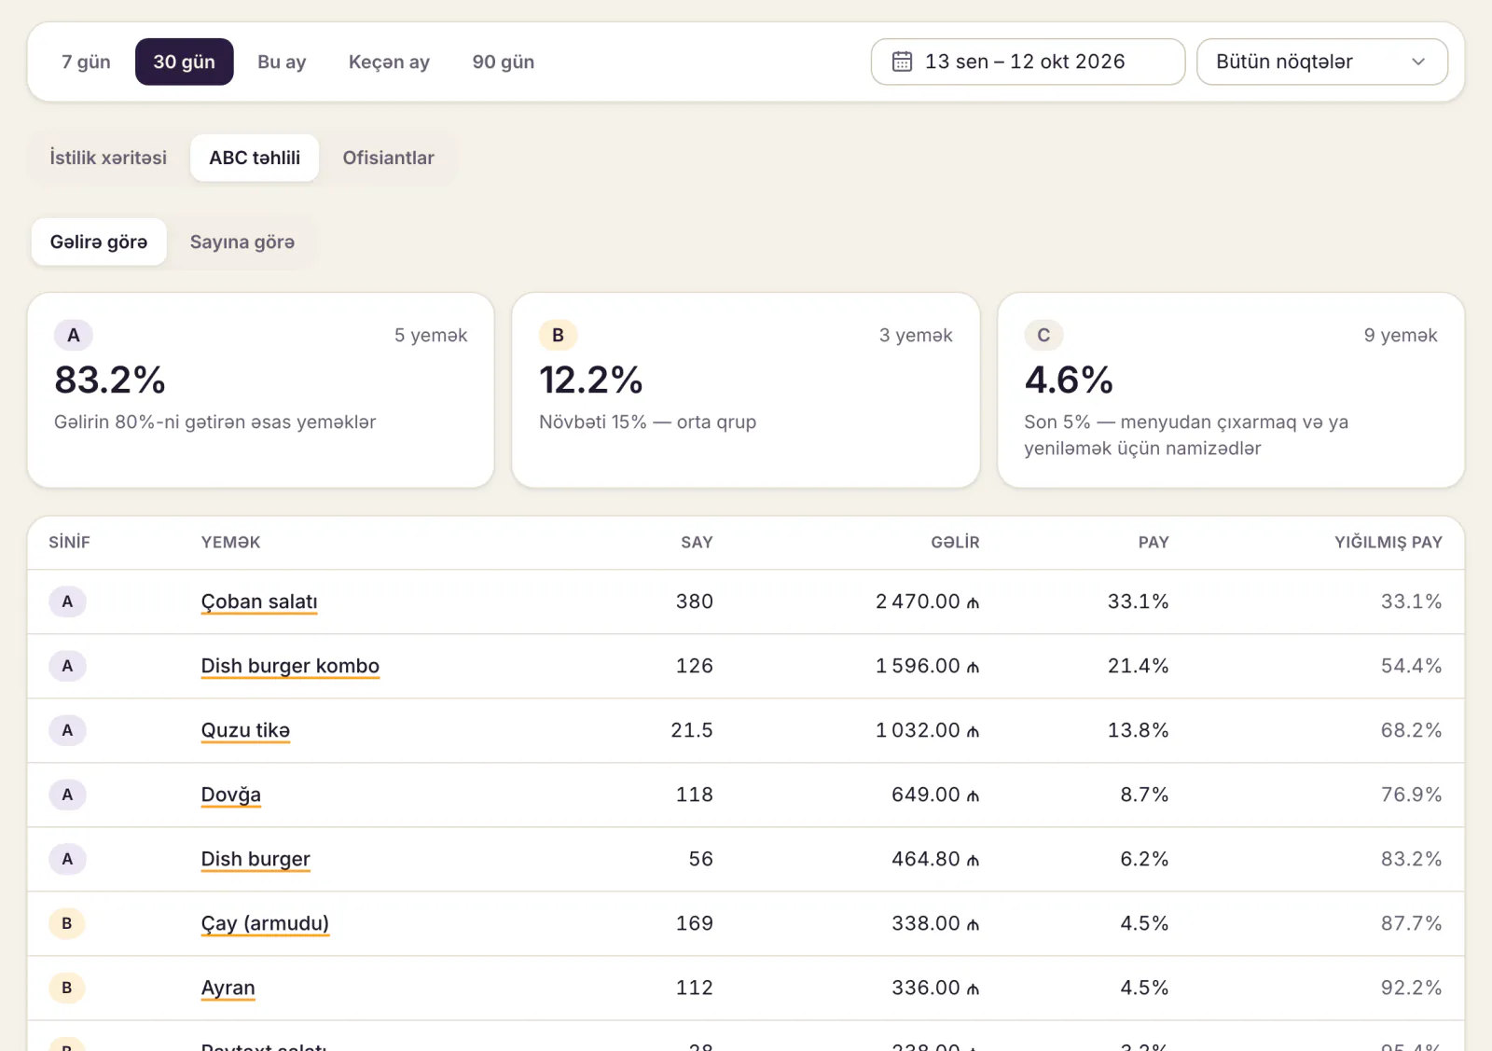
Task: Click the 2 470.00 revenue value
Action: 927,602
